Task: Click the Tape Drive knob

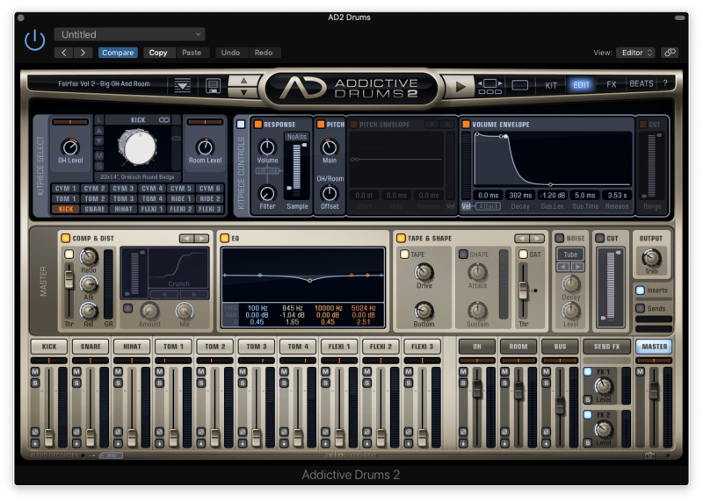Action: click(424, 272)
